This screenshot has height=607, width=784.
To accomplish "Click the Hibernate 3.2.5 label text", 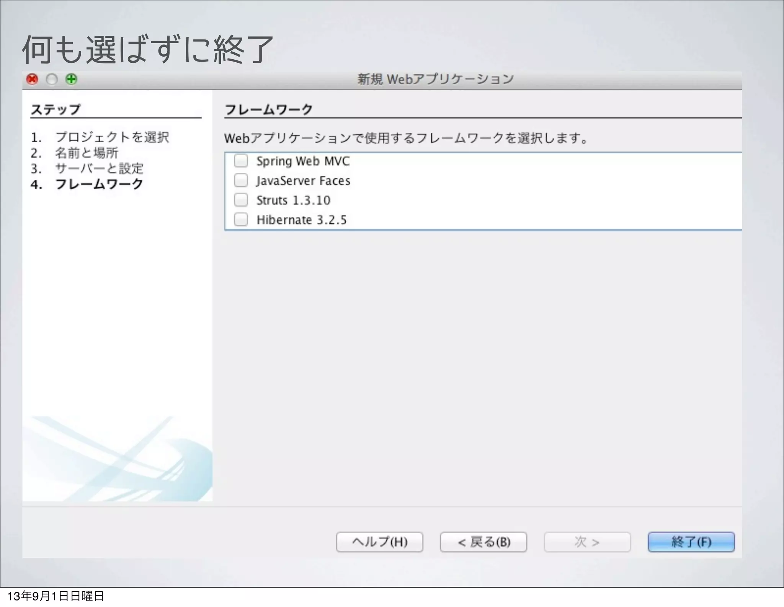I will [x=301, y=220].
